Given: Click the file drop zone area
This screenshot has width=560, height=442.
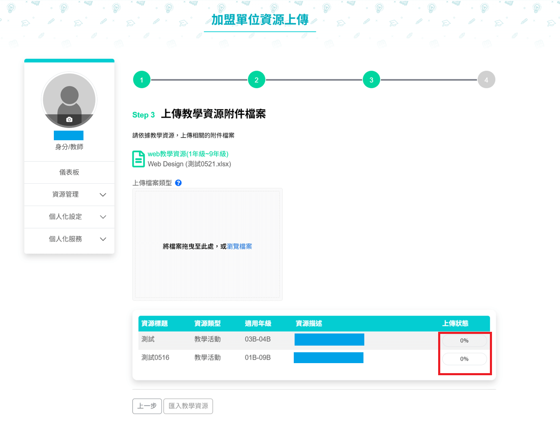Looking at the screenshot, I should coord(207,245).
